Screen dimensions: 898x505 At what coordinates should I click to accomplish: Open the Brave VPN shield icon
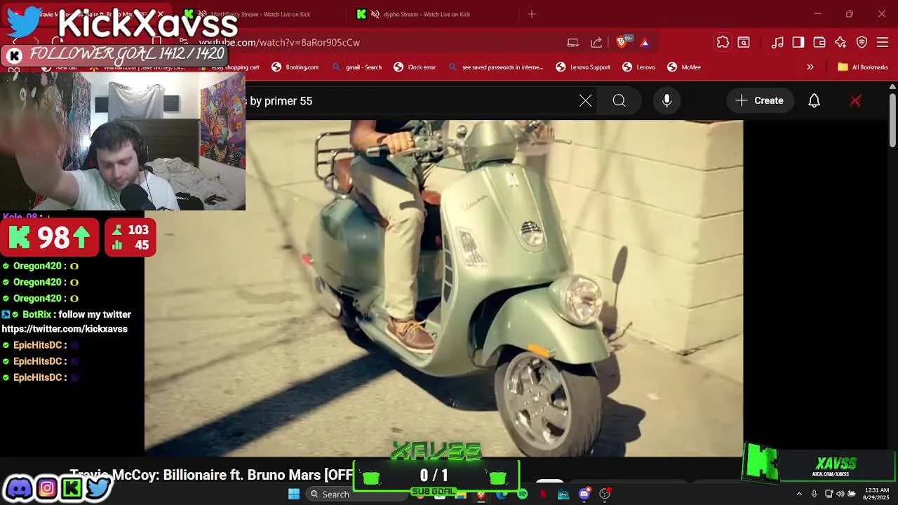click(862, 43)
